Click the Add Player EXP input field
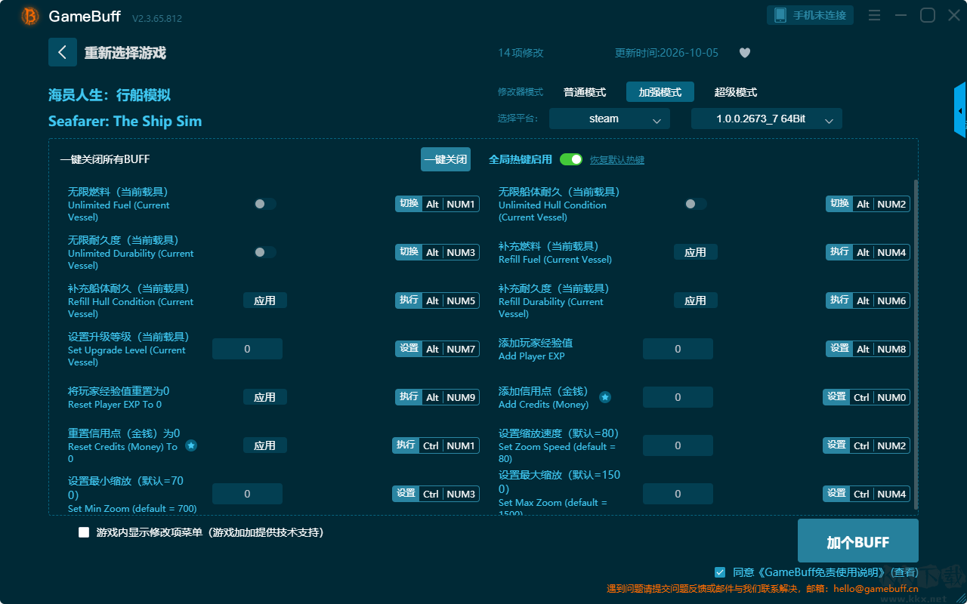This screenshot has width=967, height=604. coord(678,349)
